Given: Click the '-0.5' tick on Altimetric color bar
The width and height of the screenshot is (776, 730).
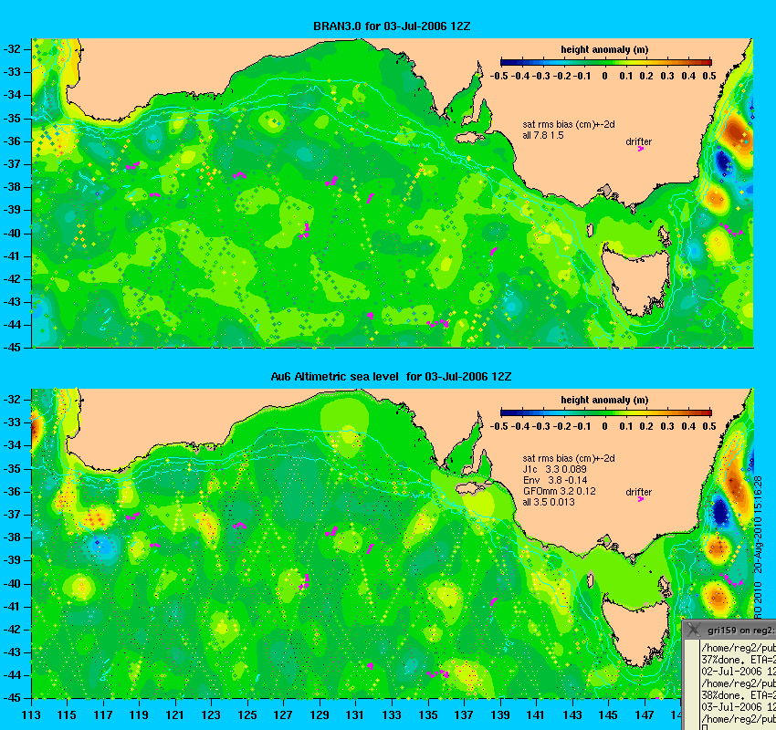Looking at the screenshot, I should [498, 426].
